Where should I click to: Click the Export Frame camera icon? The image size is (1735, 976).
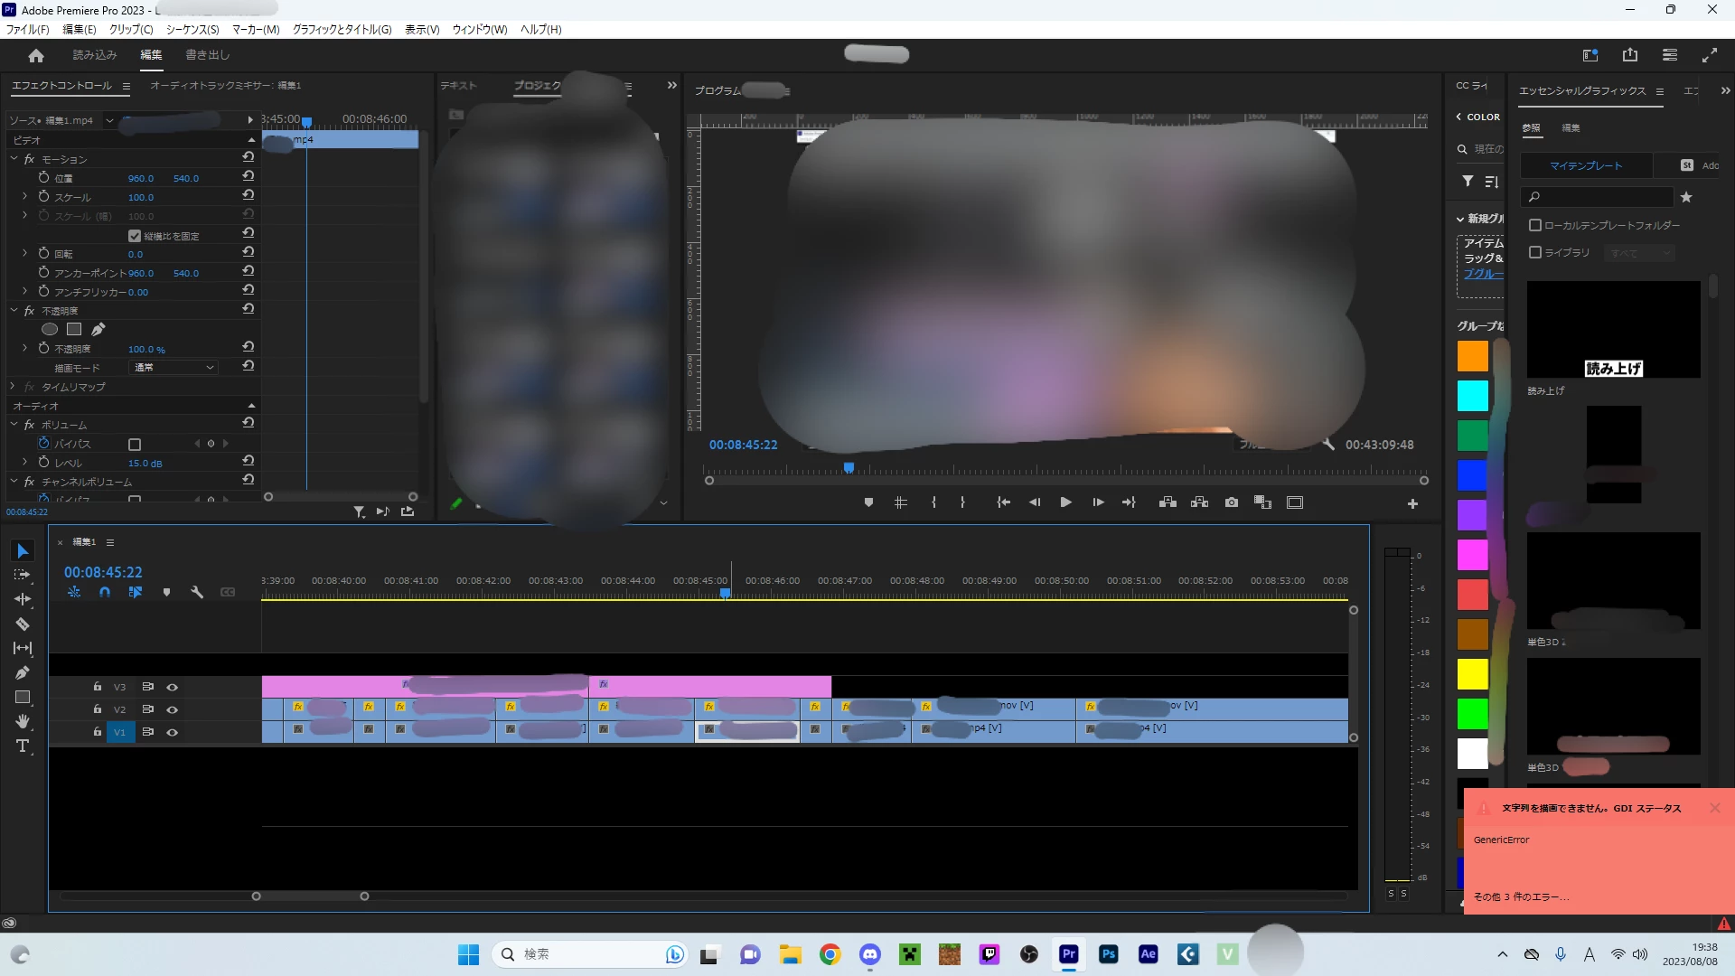(x=1231, y=502)
